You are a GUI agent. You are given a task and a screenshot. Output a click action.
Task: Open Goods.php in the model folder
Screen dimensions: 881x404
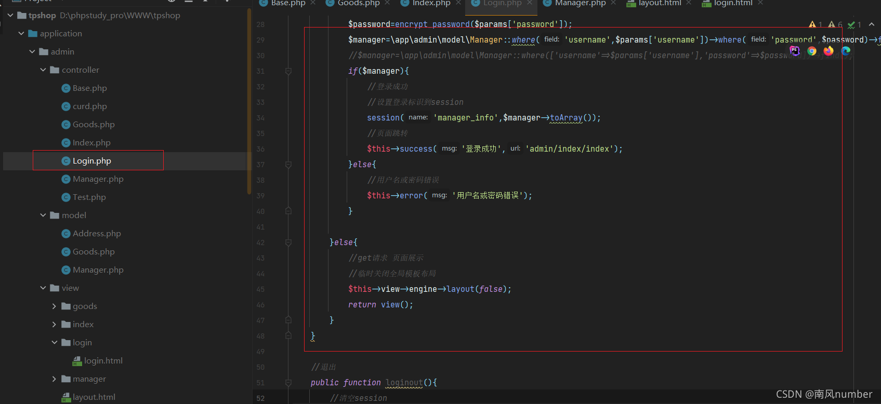(94, 252)
